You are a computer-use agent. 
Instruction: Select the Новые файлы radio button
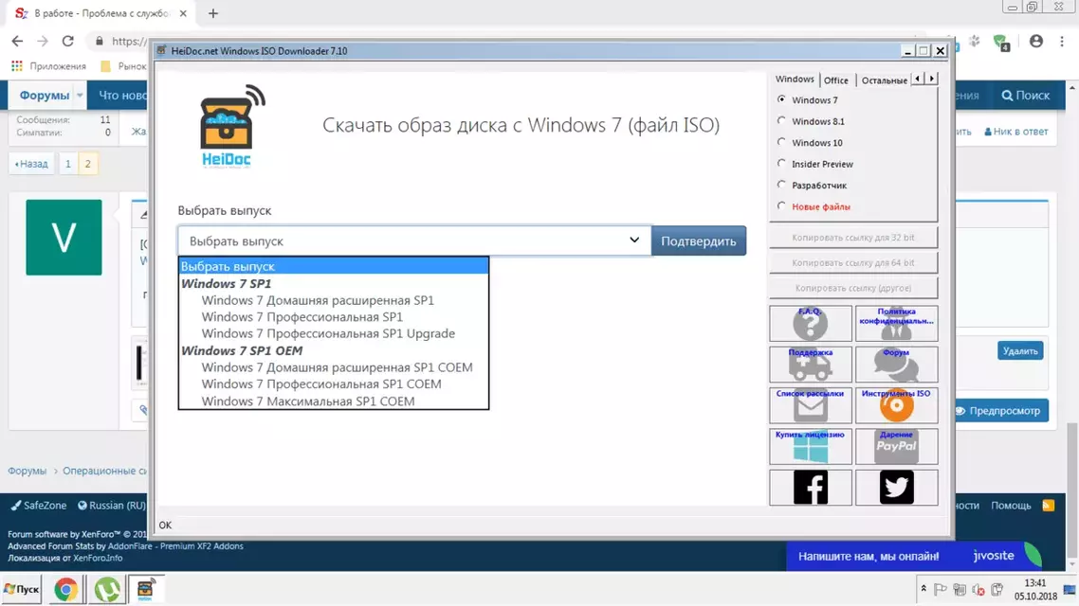click(x=781, y=206)
